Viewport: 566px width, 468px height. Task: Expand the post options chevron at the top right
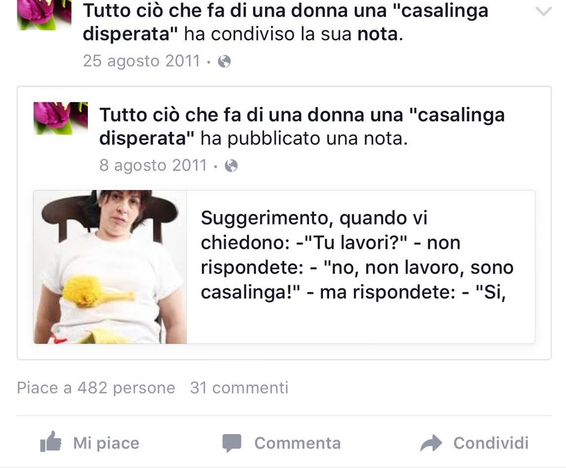[x=543, y=12]
